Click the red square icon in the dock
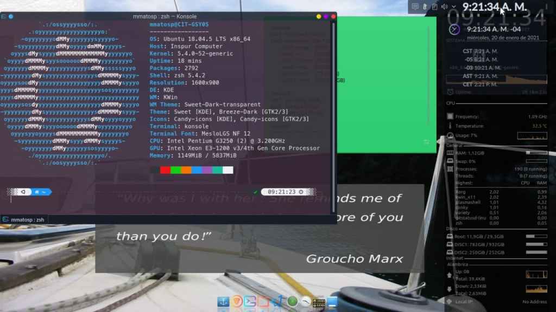The image size is (556, 312). point(264,302)
